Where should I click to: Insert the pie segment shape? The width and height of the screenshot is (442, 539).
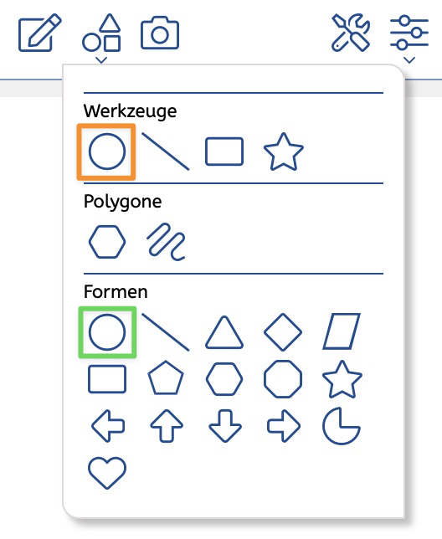tap(342, 426)
